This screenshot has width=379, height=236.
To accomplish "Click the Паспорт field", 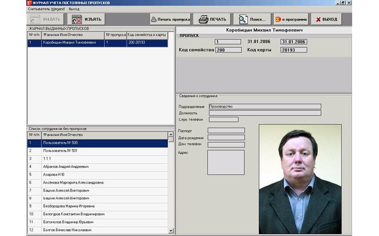I will click(226, 131).
